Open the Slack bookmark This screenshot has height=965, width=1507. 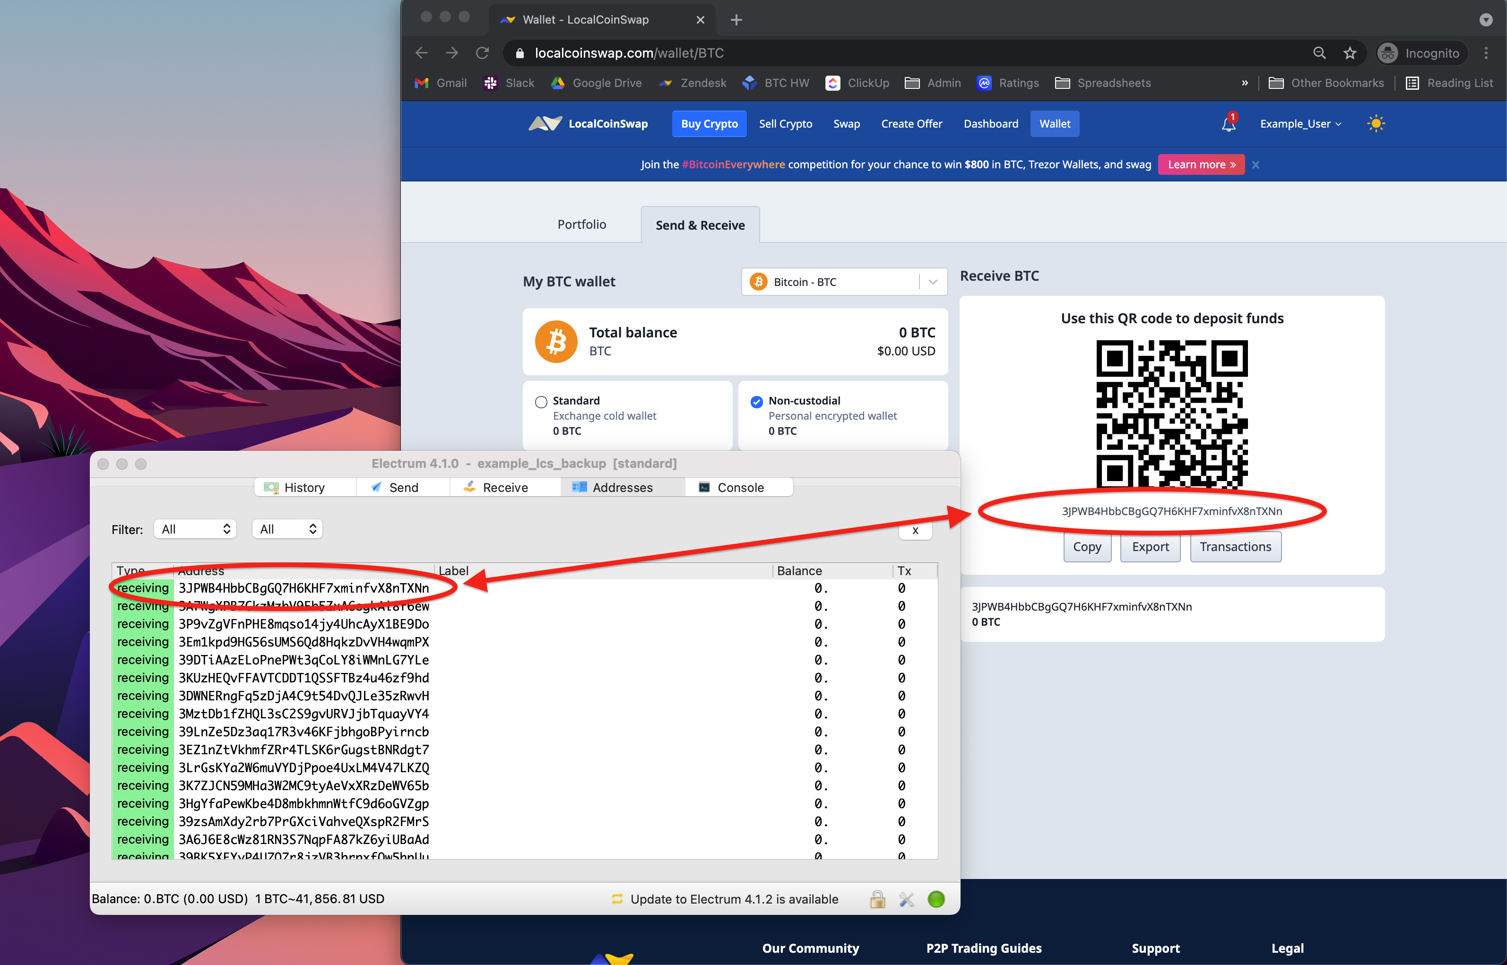[509, 83]
